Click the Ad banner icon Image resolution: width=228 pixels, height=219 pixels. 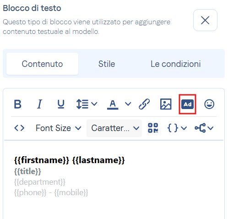click(187, 104)
